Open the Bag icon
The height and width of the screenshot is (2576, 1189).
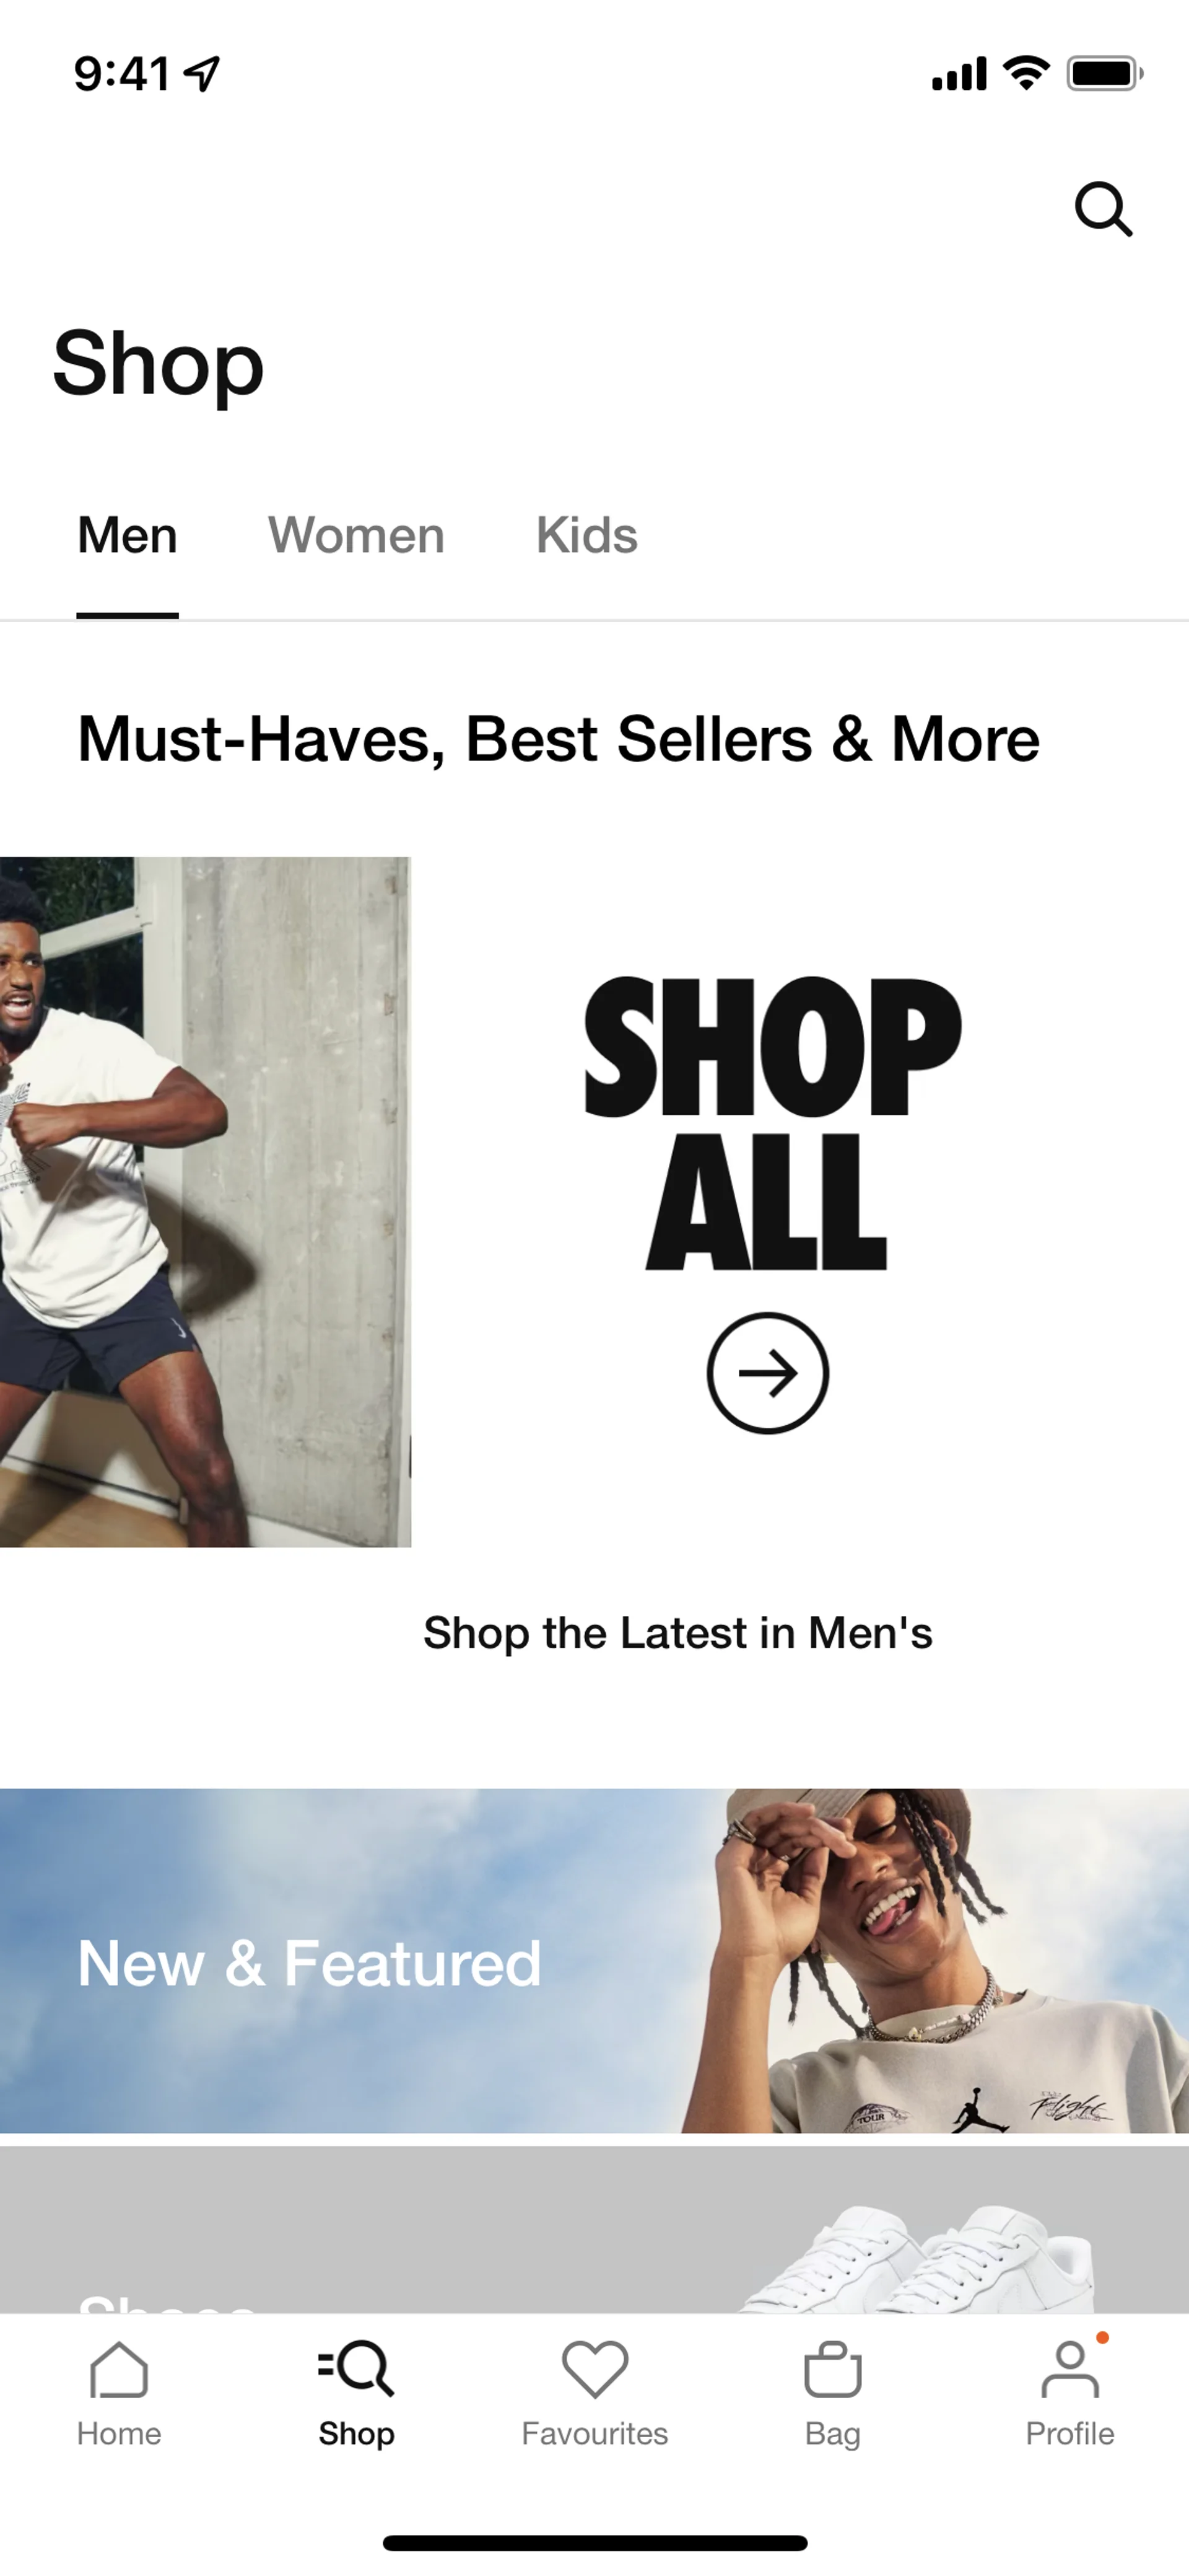(832, 2369)
